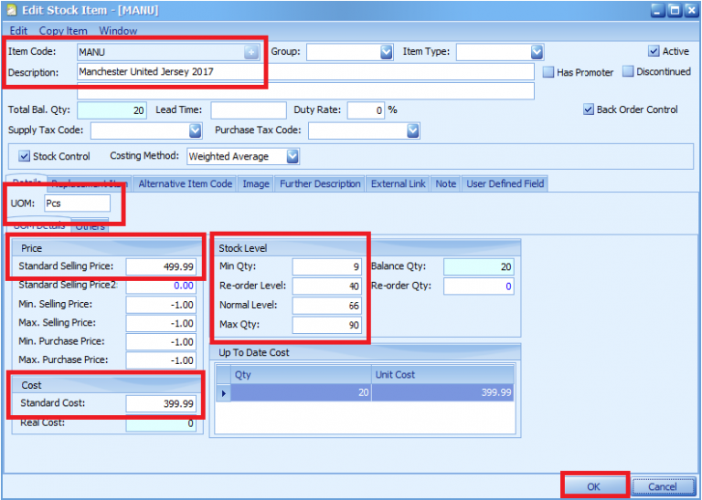
Task: Toggle Back Order Control checkbox
Action: tap(589, 109)
